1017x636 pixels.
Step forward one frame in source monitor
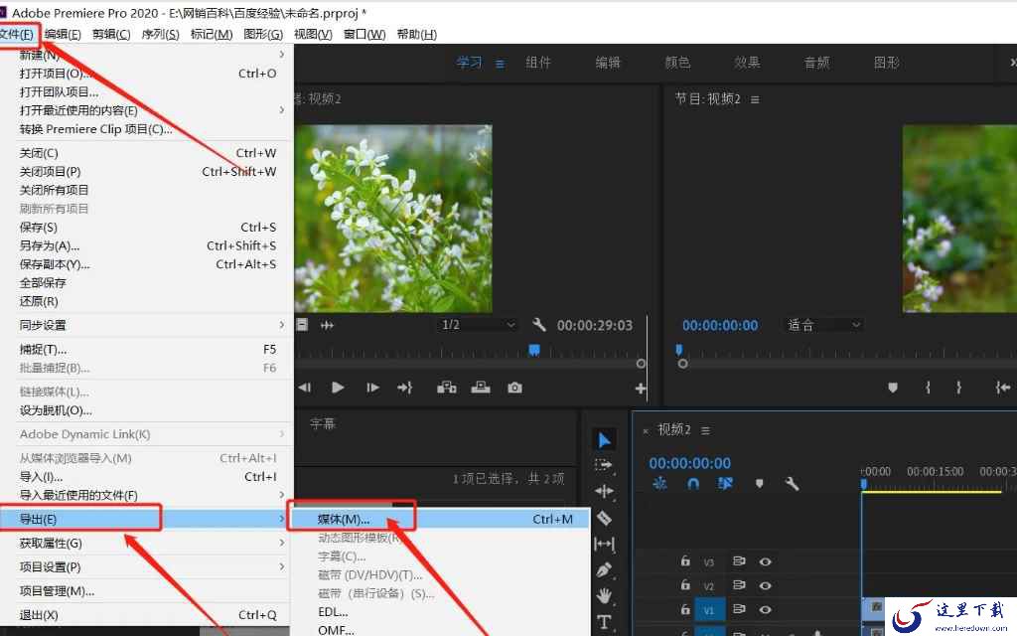click(x=372, y=388)
